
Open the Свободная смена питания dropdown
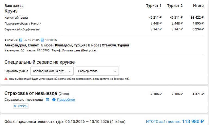(x=52, y=71)
